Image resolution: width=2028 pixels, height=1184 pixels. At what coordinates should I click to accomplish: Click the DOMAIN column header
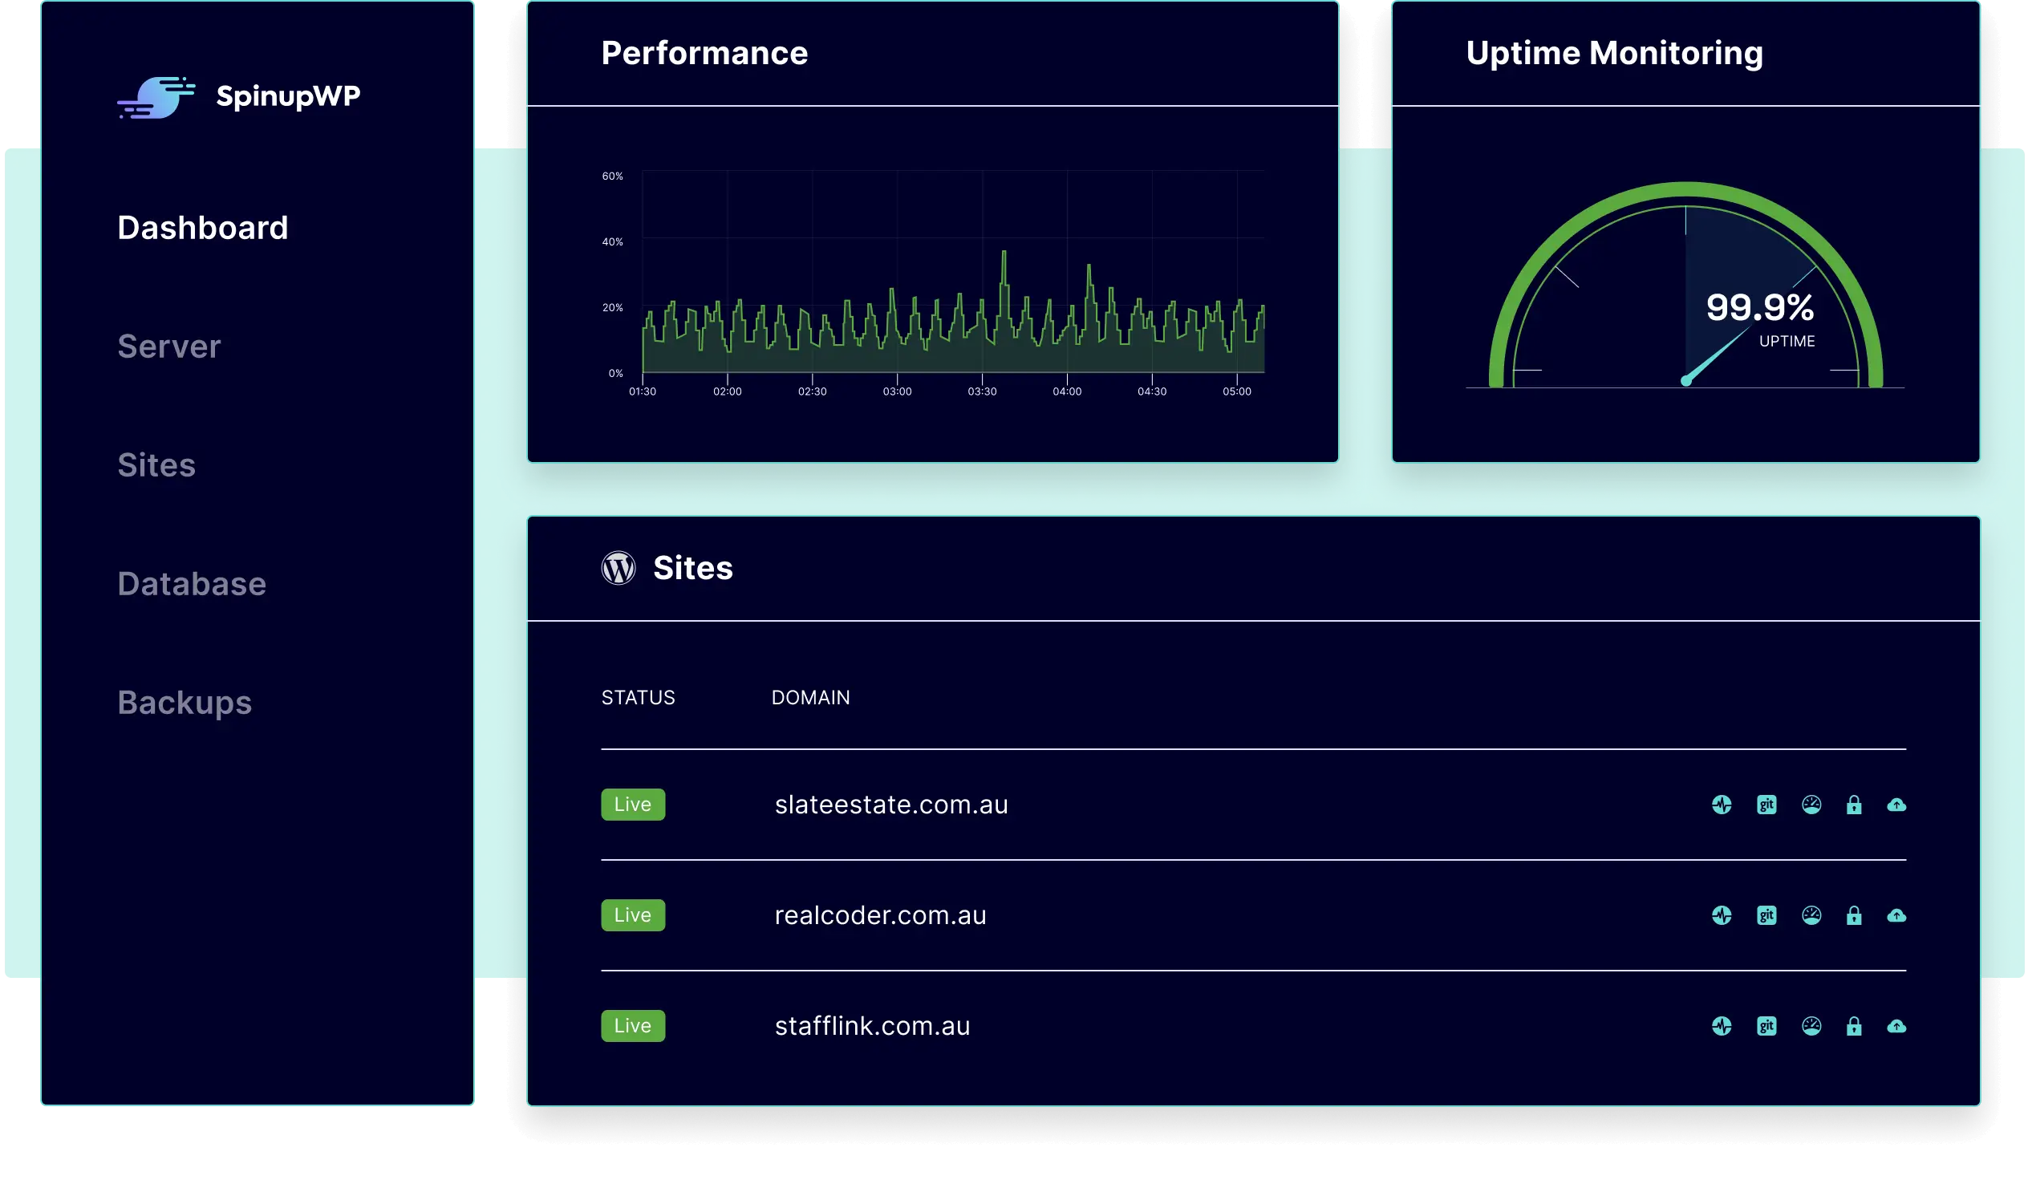tap(810, 698)
